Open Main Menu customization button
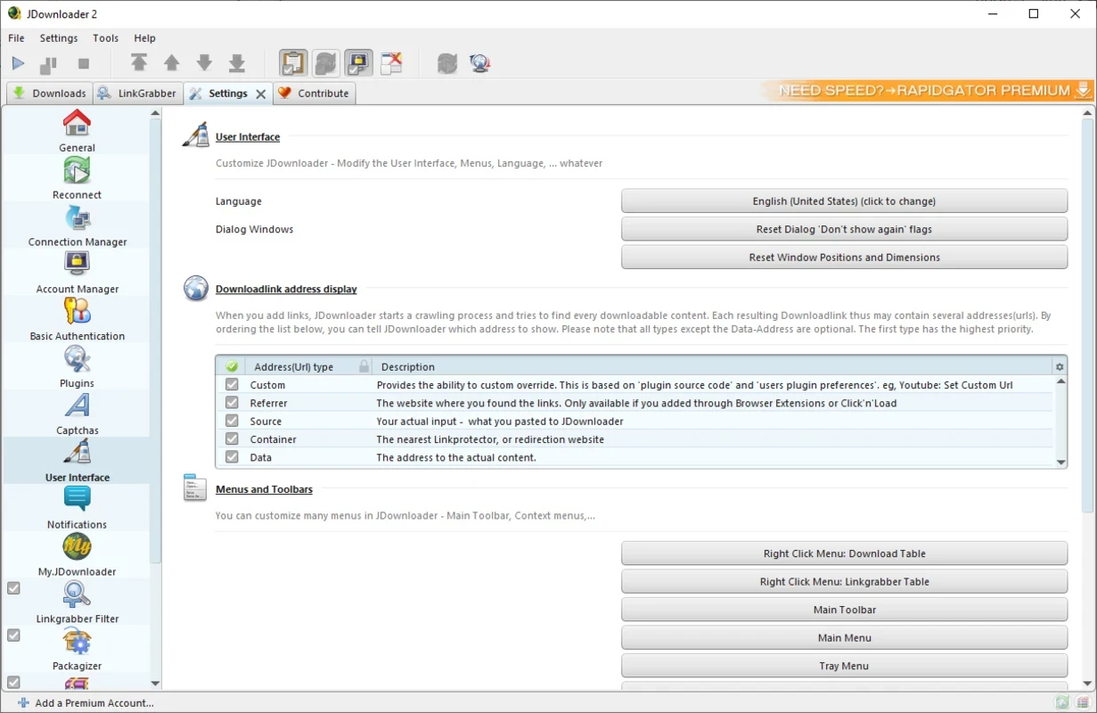 click(x=844, y=637)
